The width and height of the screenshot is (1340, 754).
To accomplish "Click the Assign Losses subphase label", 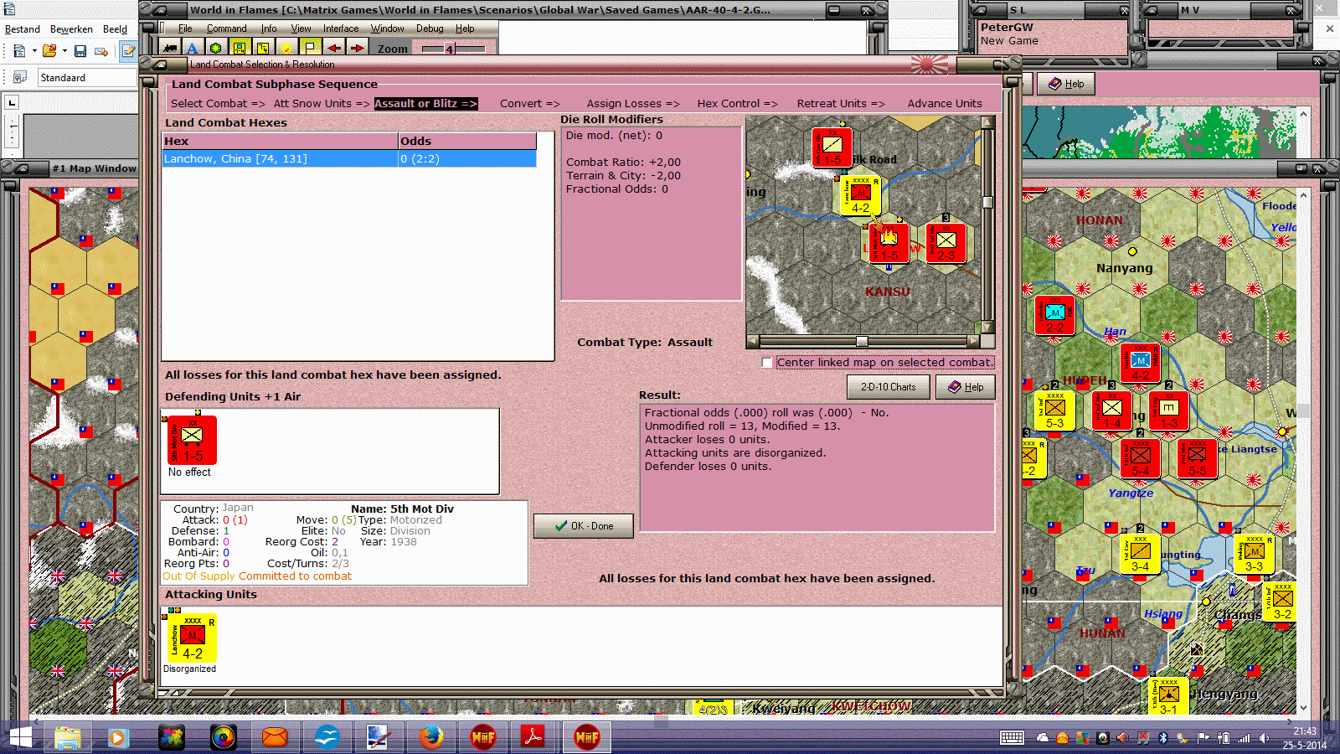I will 633,104.
